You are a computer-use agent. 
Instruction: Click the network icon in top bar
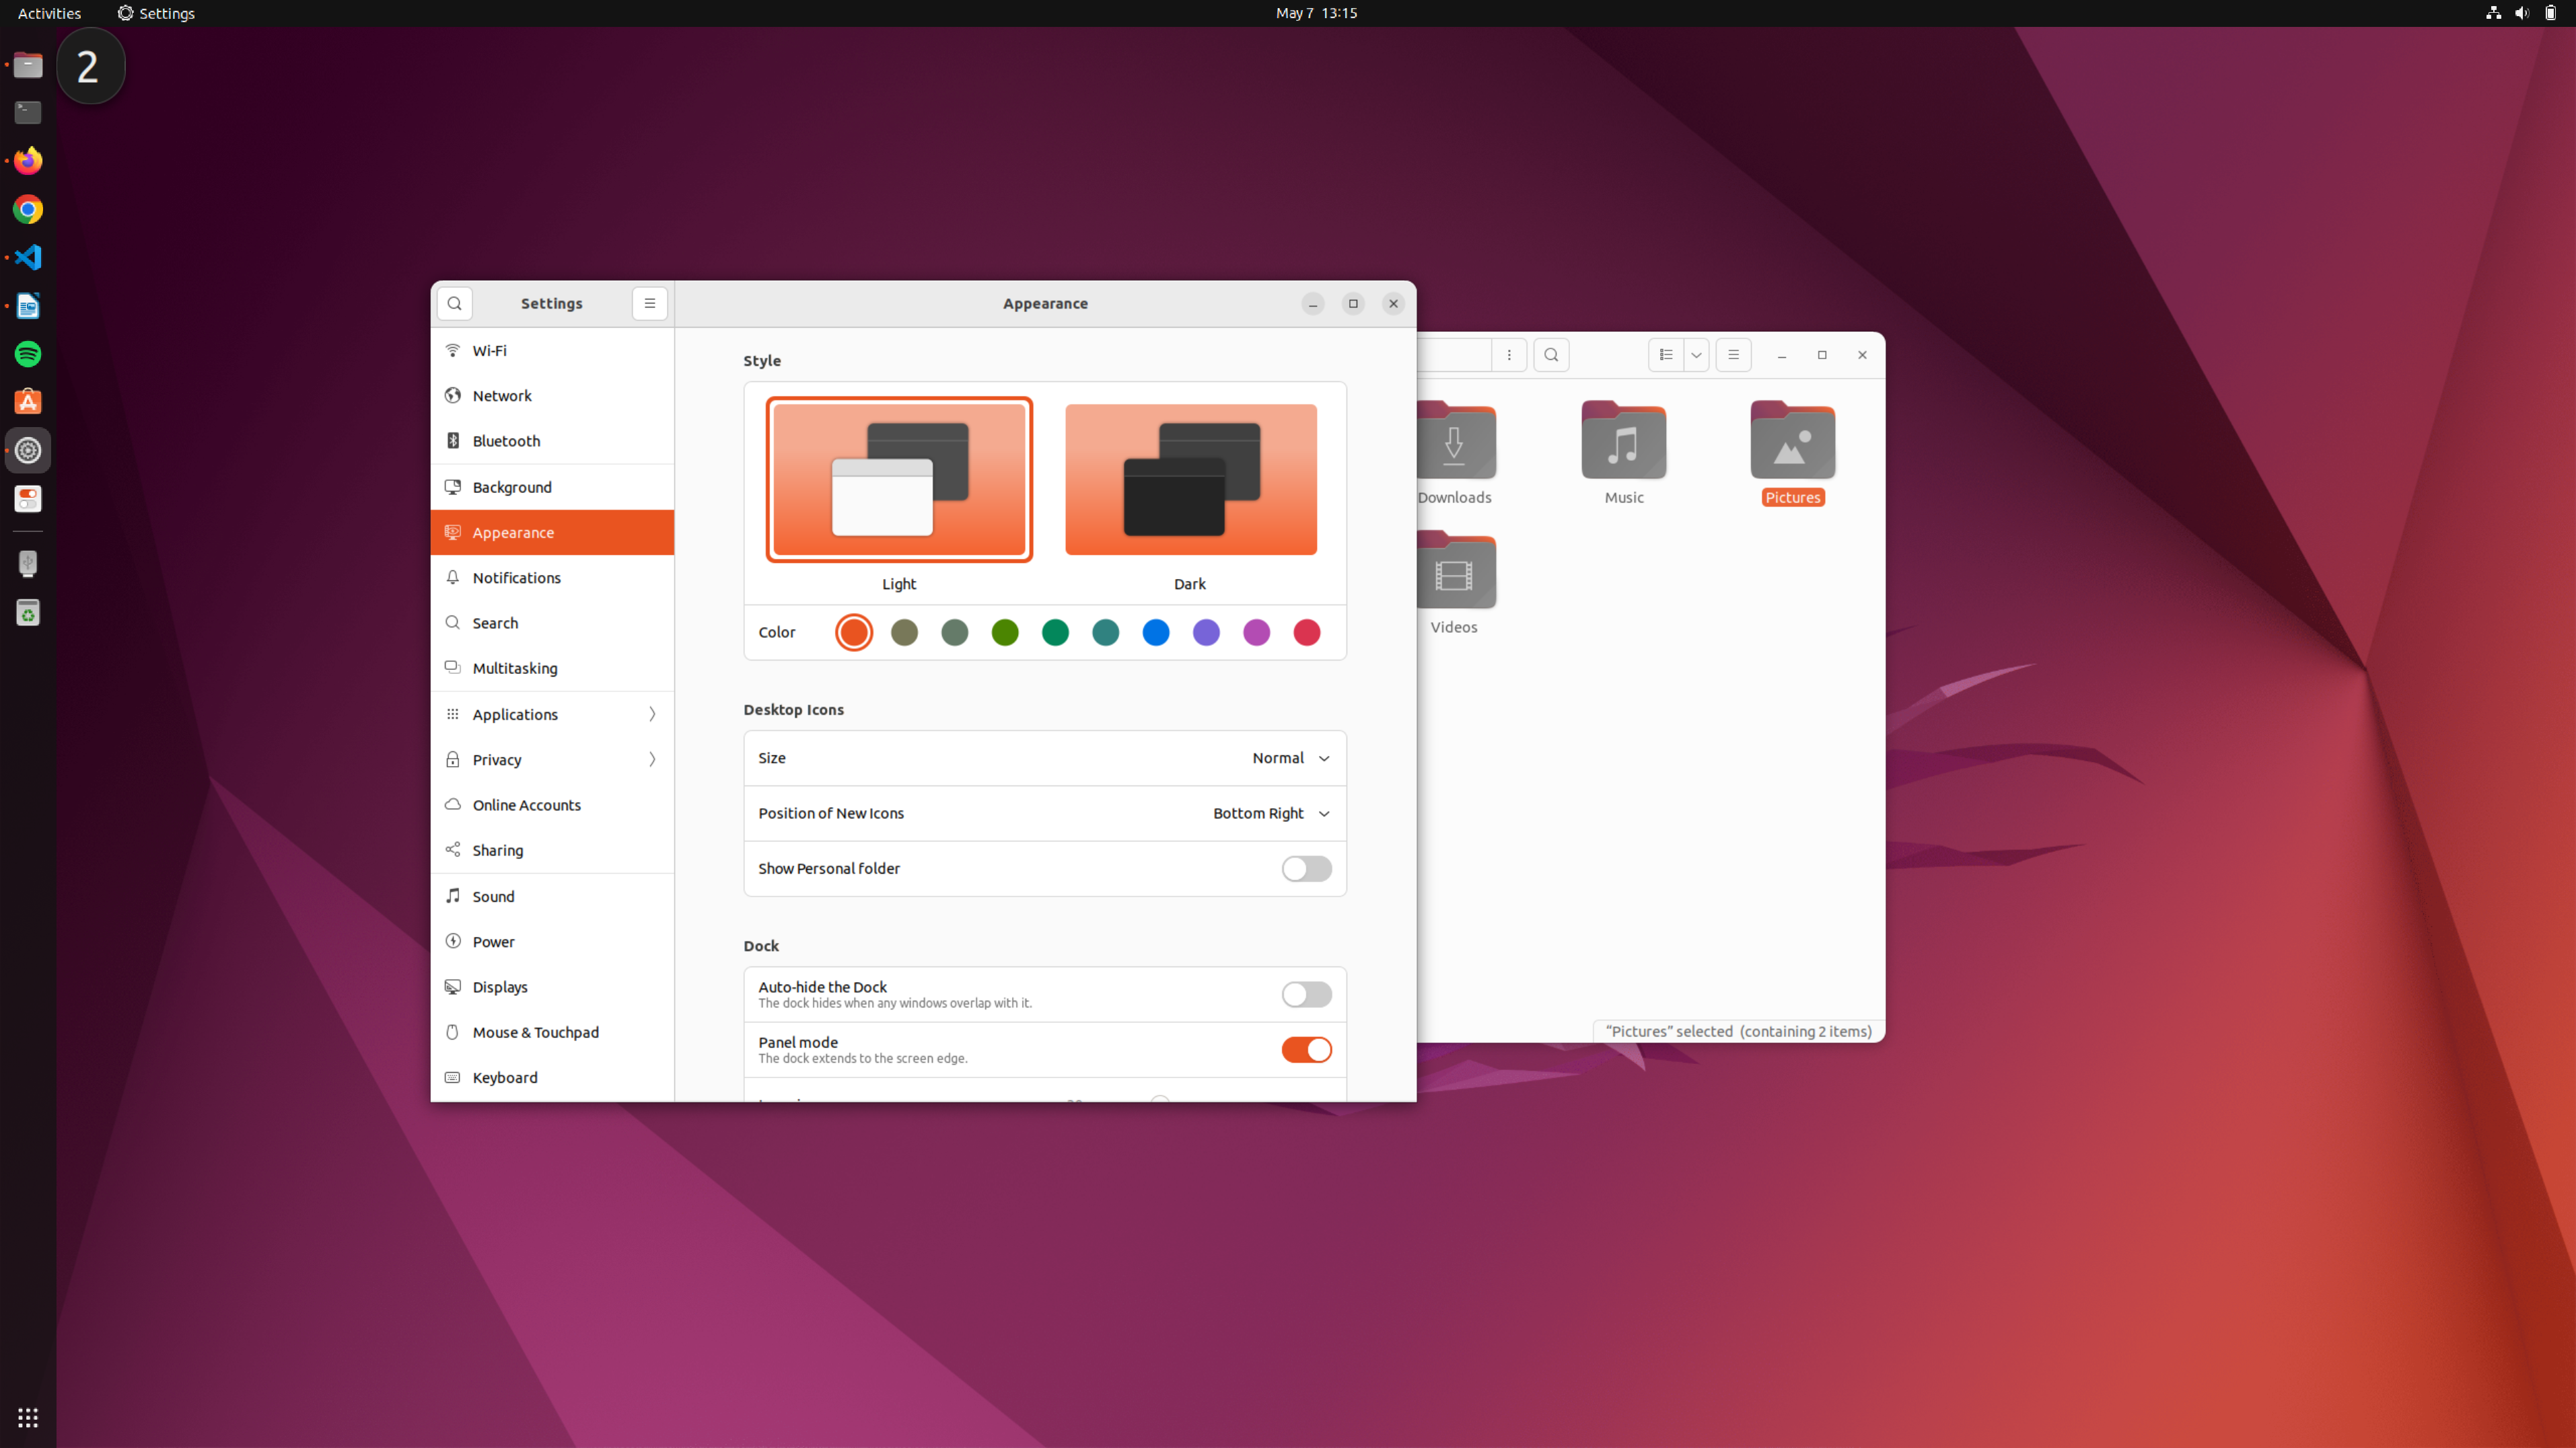click(2493, 13)
